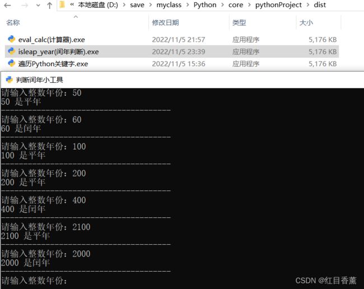
Task: Select file name 遍历Python关键字.exe
Action: 53,64
